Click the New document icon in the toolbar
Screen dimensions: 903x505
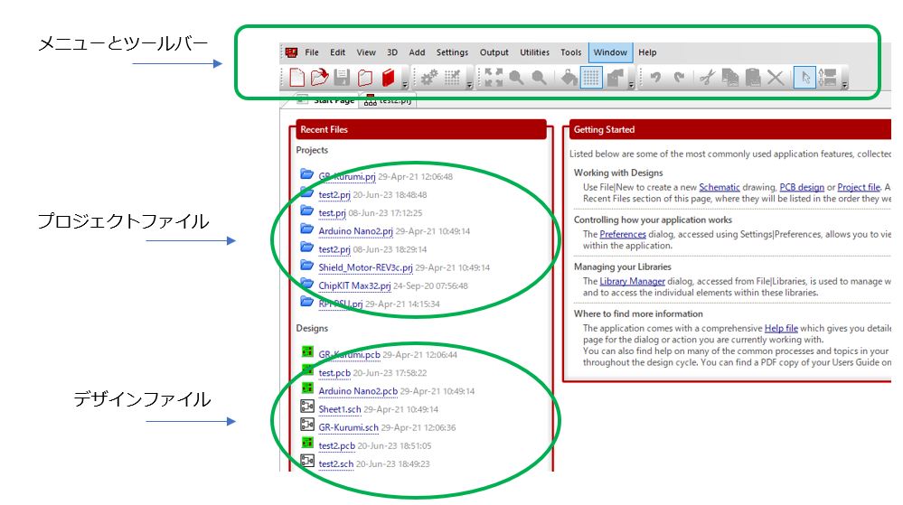point(296,79)
